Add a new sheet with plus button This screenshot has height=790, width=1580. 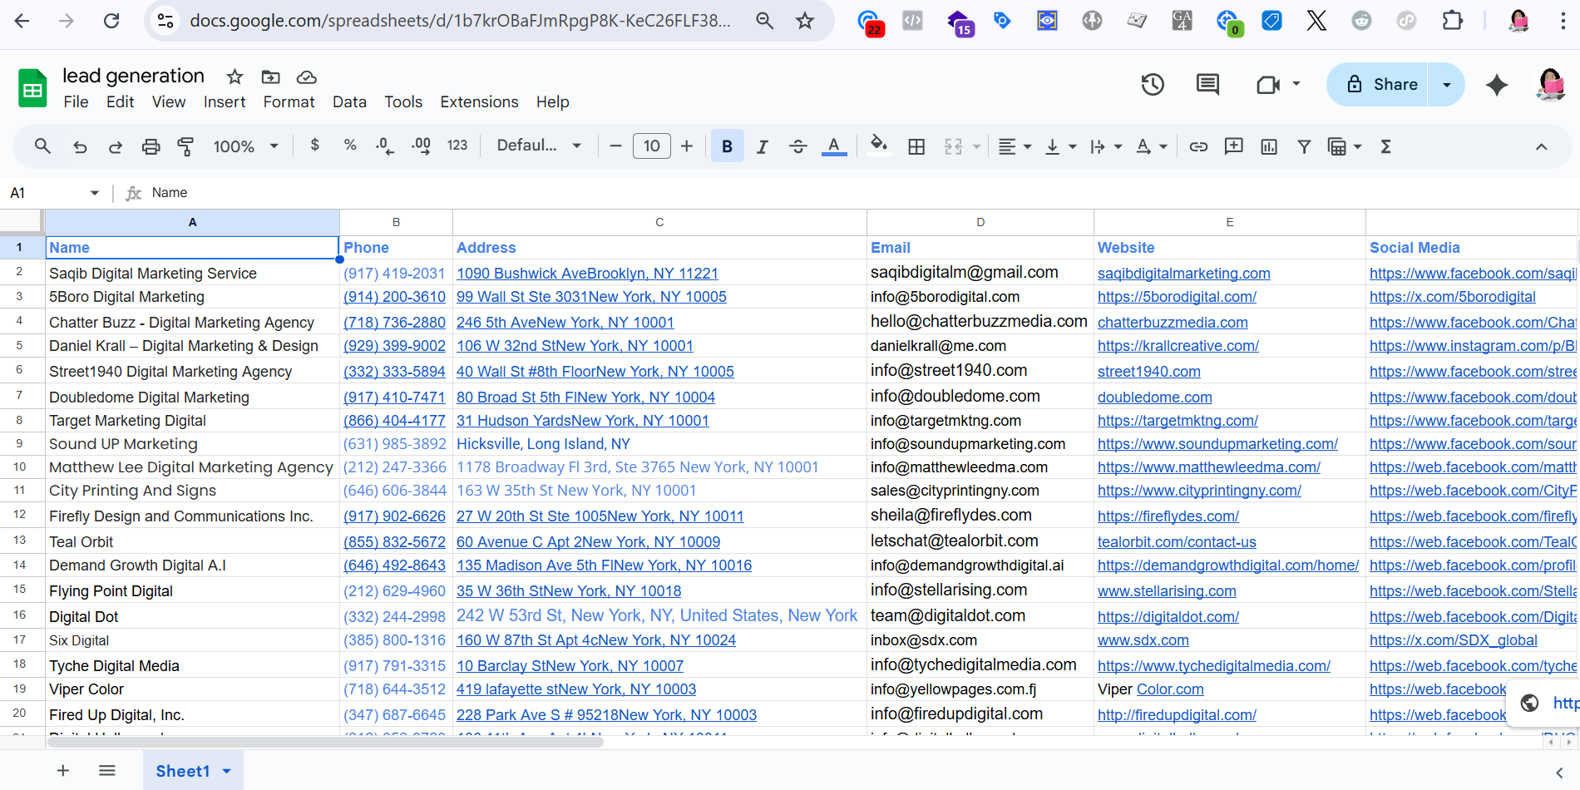63,771
